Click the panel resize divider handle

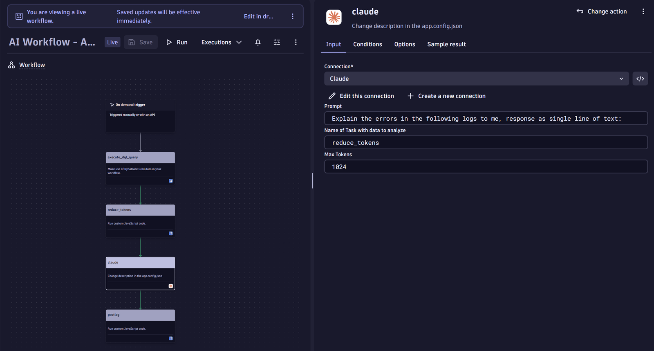click(x=312, y=180)
